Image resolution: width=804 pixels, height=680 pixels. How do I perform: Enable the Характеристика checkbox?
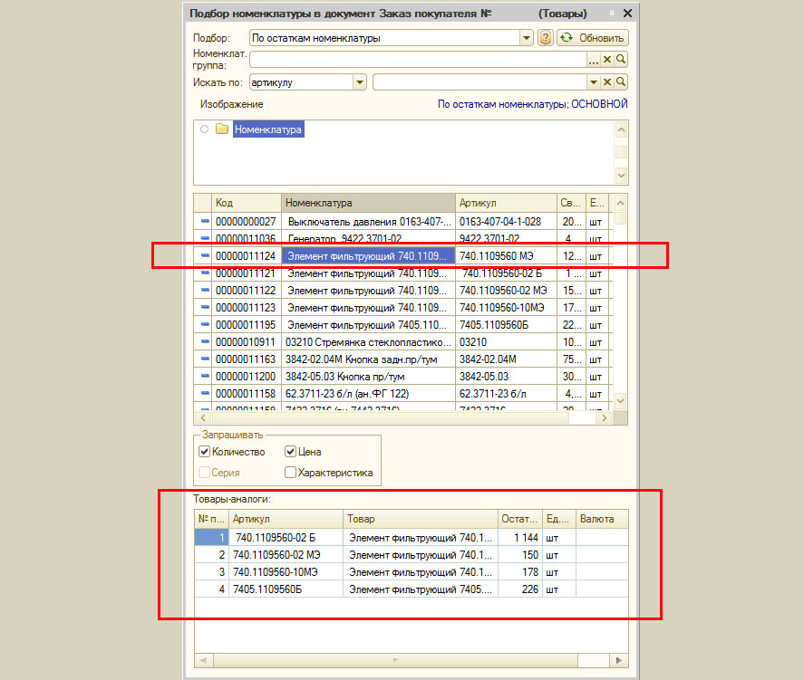pyautogui.click(x=291, y=473)
